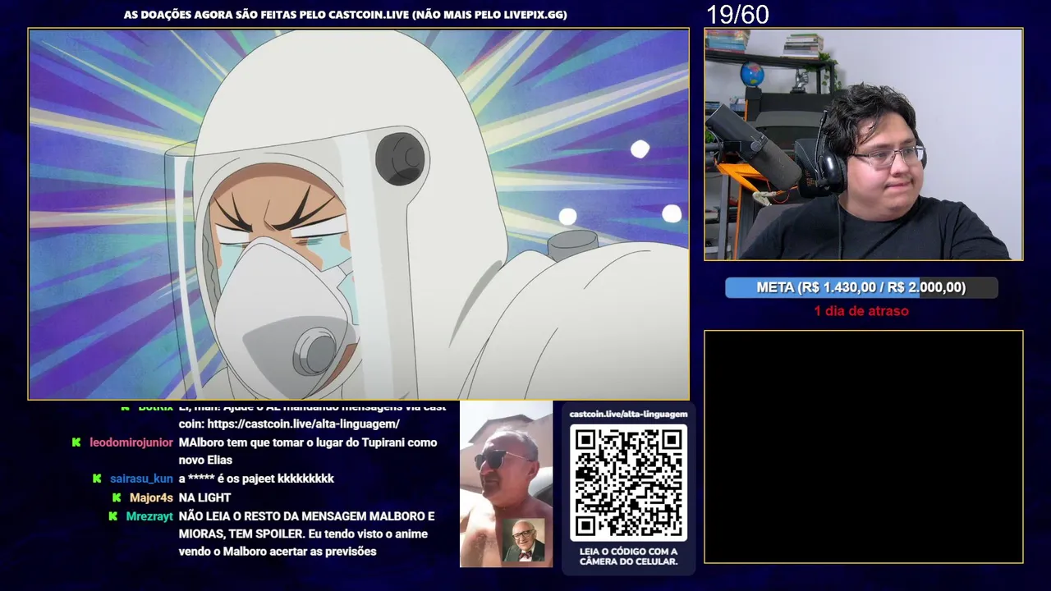Click the green K badge beside Major4s

pos(117,497)
